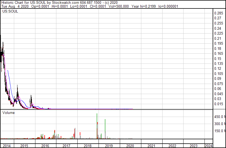
Task: Select the 2023 year label
Action: pyautogui.click(x=194, y=146)
